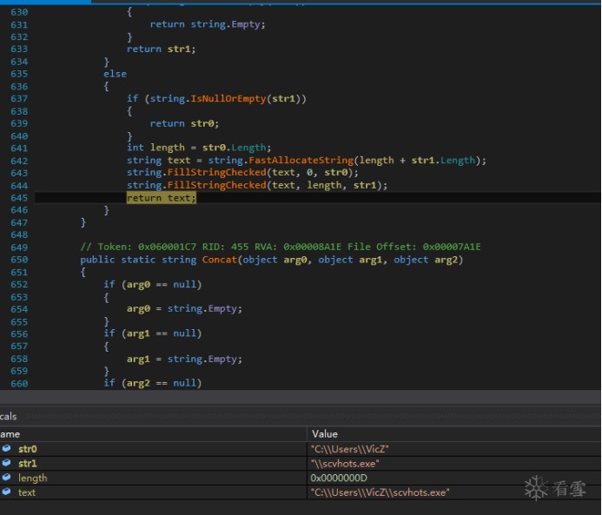Click the Name column header in Locals
This screenshot has height=515, width=602.
click(10, 434)
